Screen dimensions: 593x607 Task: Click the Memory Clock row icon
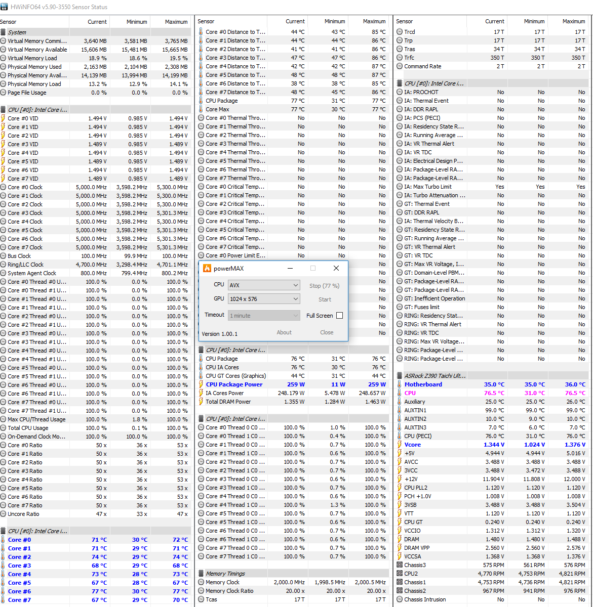[202, 582]
